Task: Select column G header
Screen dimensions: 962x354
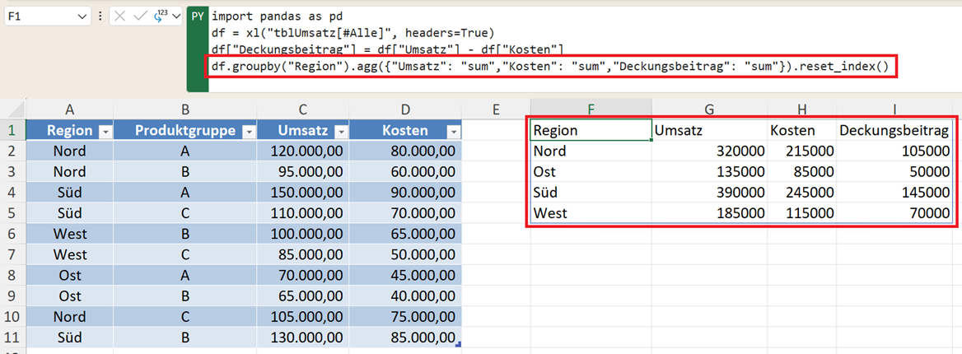Action: click(x=708, y=109)
